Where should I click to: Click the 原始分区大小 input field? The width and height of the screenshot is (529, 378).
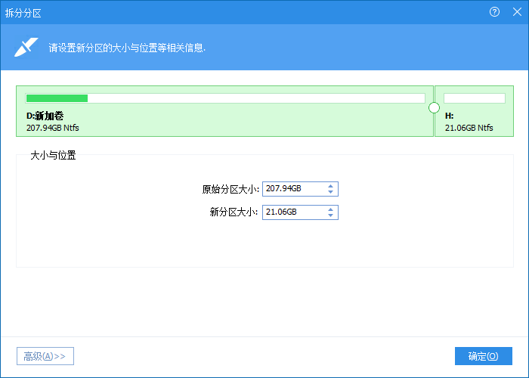293,189
